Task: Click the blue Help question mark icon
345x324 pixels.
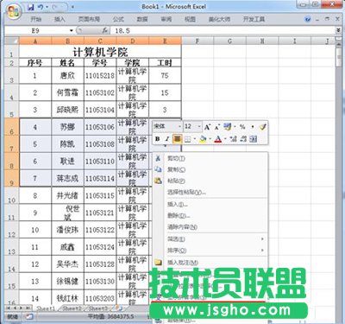Action: pyautogui.click(x=308, y=19)
